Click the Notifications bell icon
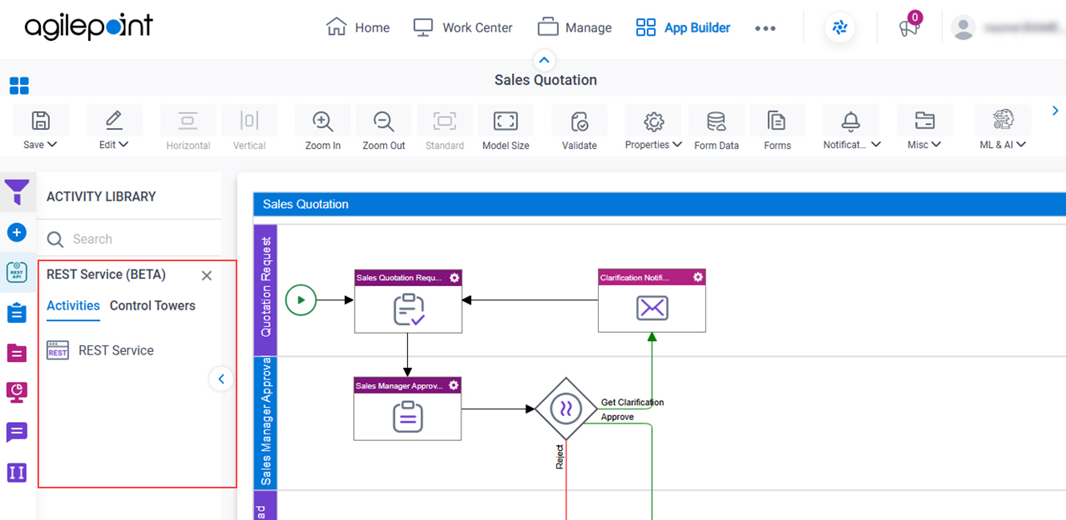The height and width of the screenshot is (520, 1066). click(x=850, y=121)
